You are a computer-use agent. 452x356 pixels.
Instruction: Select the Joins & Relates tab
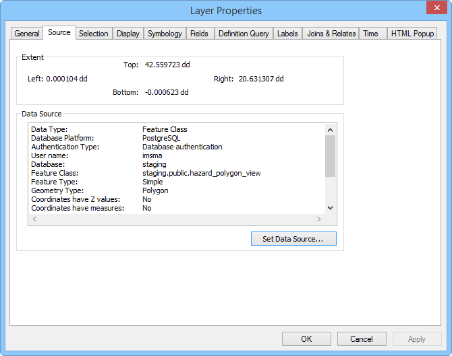[331, 34]
